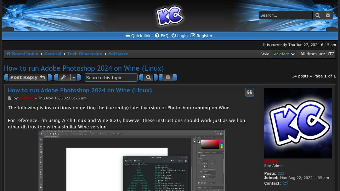Click the first post title link
The image size is (340, 191).
coord(80,90)
